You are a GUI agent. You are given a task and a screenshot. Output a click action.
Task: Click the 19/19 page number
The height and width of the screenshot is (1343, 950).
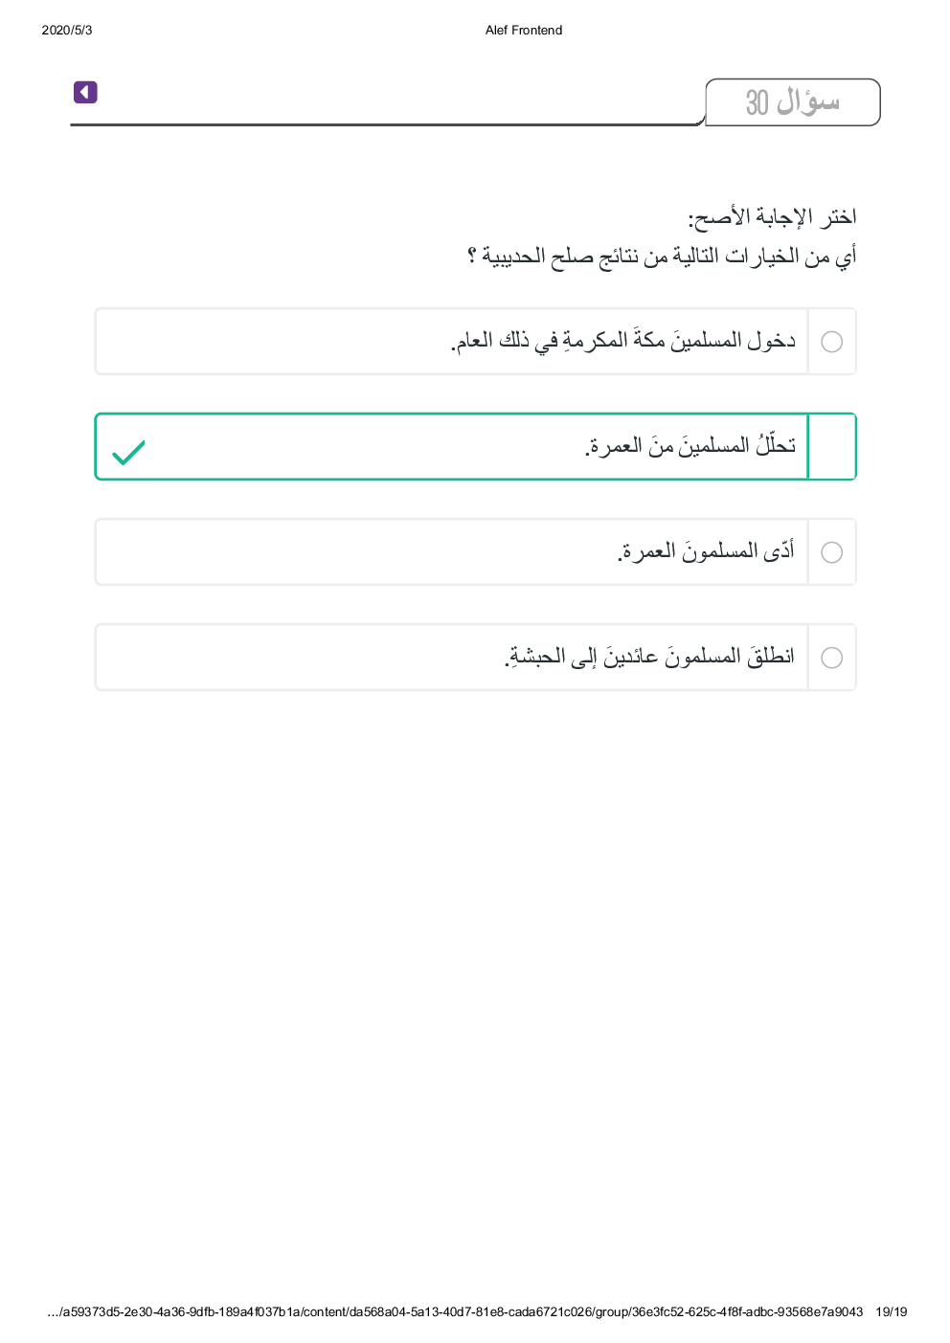tap(891, 1312)
